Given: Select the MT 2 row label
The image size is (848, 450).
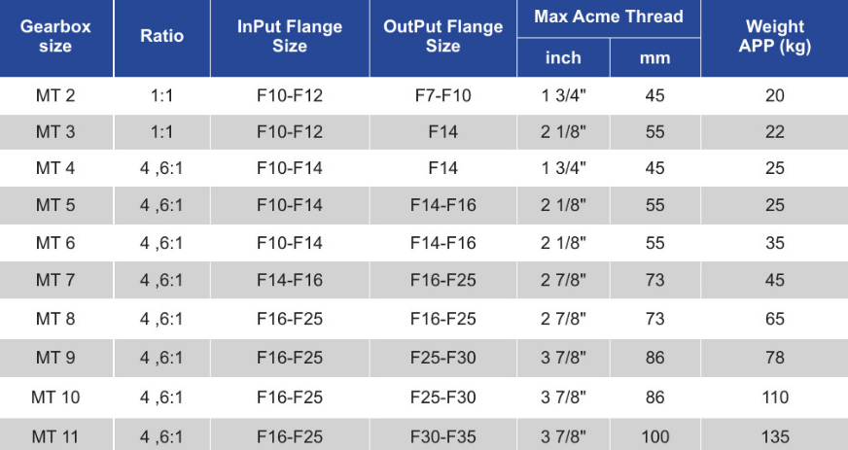Looking at the screenshot, I should click(55, 95).
